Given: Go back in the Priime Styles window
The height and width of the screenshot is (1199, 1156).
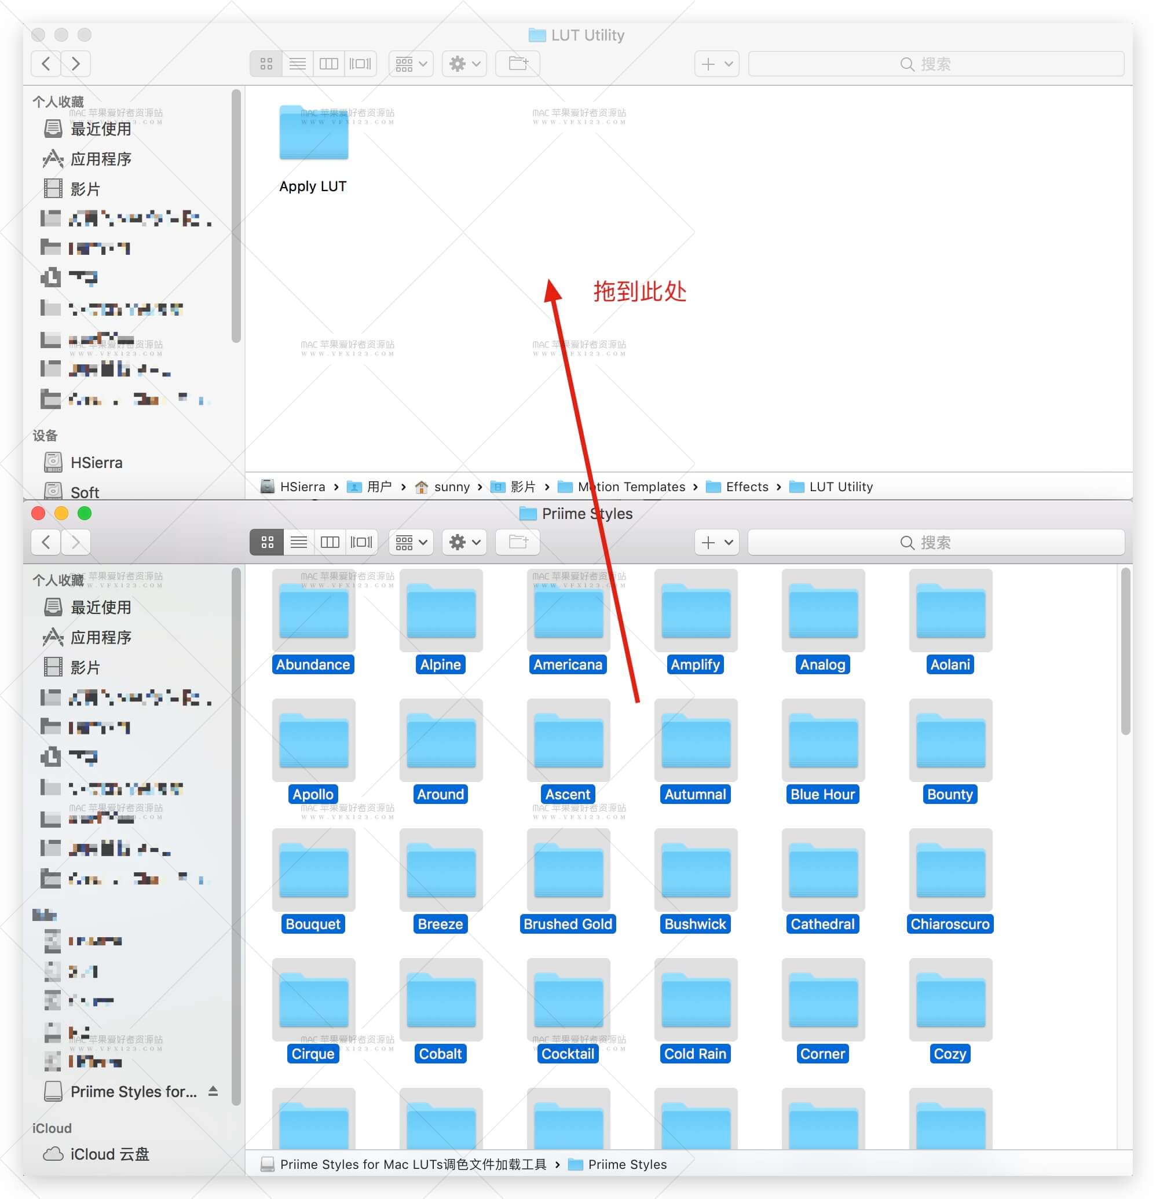Looking at the screenshot, I should (x=46, y=542).
